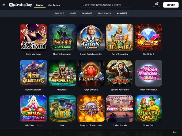
Task: Open the Dragons Clusterbuster game thumbnail
Action: [x=91, y=109]
